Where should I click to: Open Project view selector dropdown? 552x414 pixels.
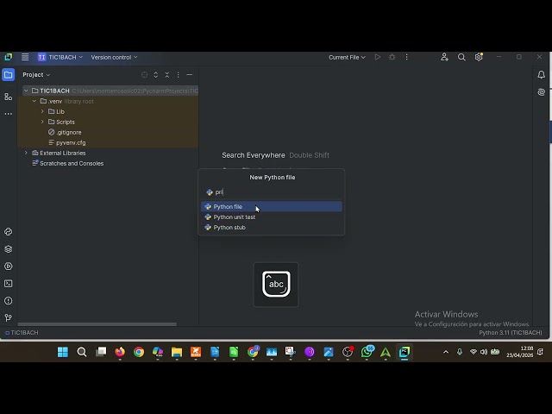[36, 75]
